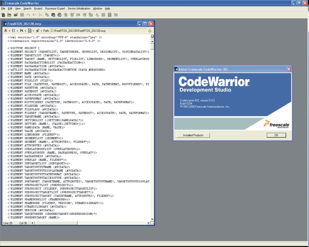309x247 pixels.
Task: Click the 'Build 5294' text
Action: (186, 103)
